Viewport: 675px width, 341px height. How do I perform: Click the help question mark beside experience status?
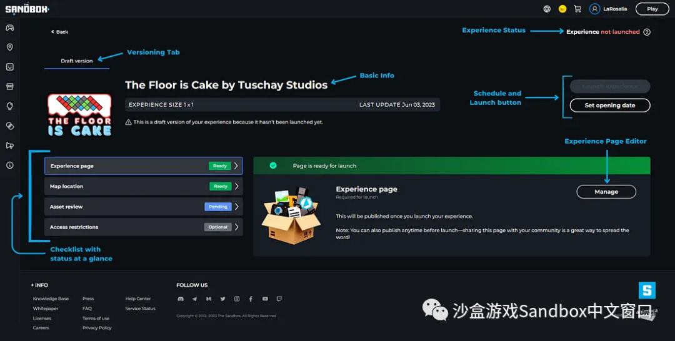pyautogui.click(x=647, y=32)
